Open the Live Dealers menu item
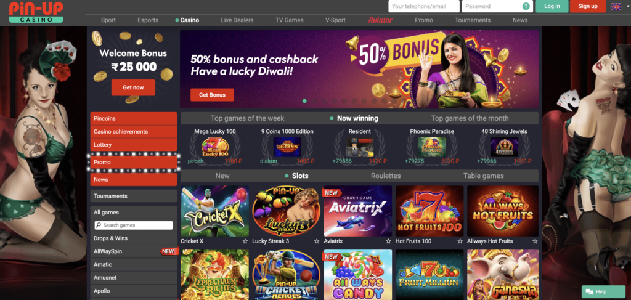The height and width of the screenshot is (300, 631). point(237,20)
